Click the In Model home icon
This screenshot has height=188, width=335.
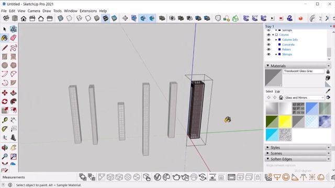[x=281, y=98]
